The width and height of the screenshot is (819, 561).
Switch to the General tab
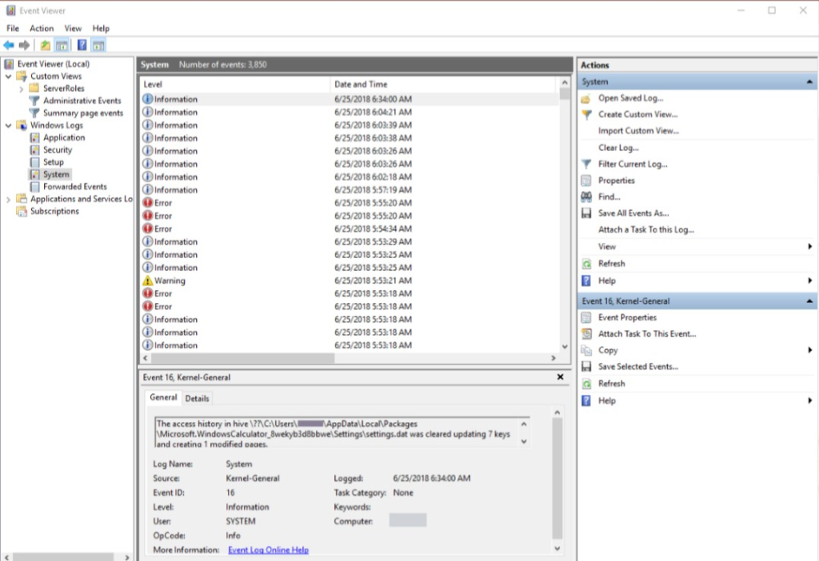(163, 398)
